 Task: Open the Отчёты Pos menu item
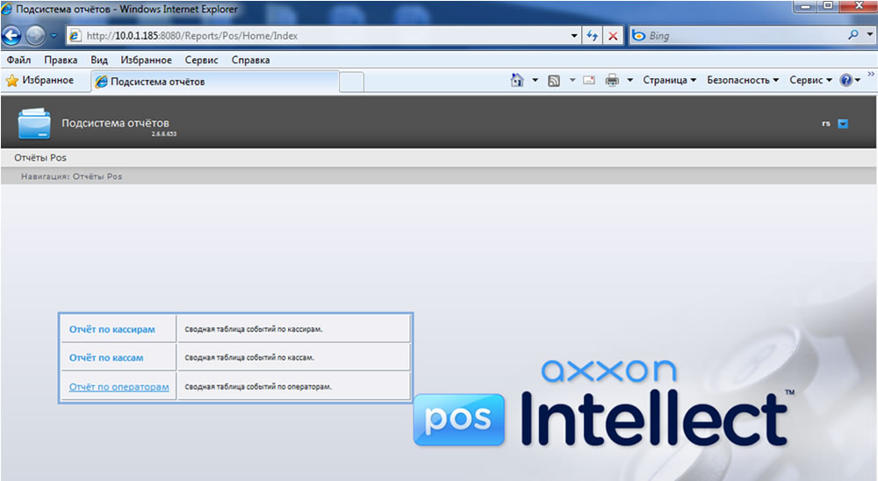pos(40,158)
